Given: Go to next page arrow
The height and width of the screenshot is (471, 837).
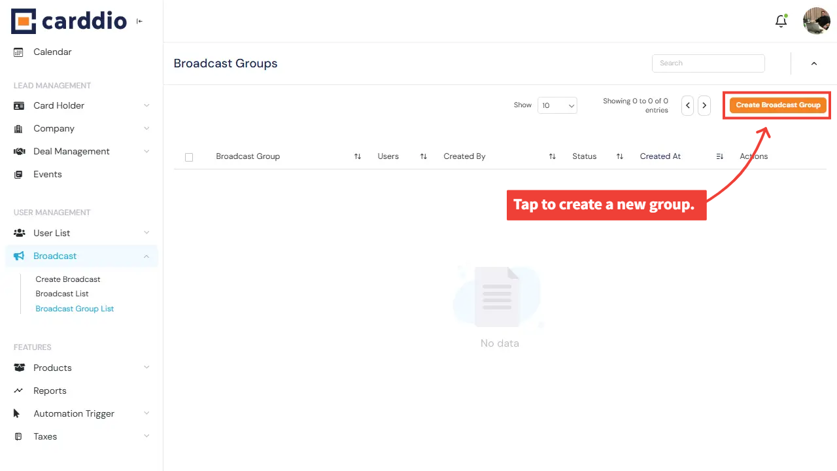Looking at the screenshot, I should pyautogui.click(x=704, y=105).
